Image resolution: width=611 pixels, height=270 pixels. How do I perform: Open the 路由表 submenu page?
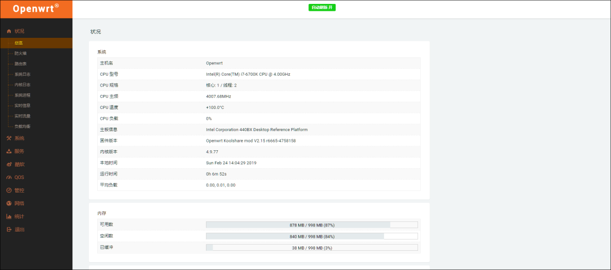pyautogui.click(x=21, y=64)
